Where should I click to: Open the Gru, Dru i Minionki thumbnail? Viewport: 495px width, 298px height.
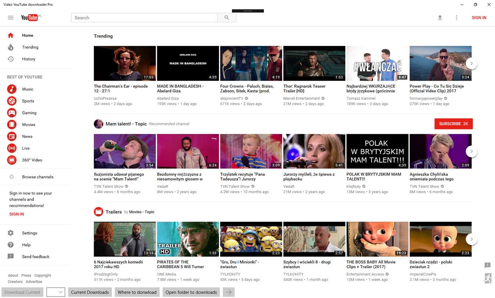251,239
